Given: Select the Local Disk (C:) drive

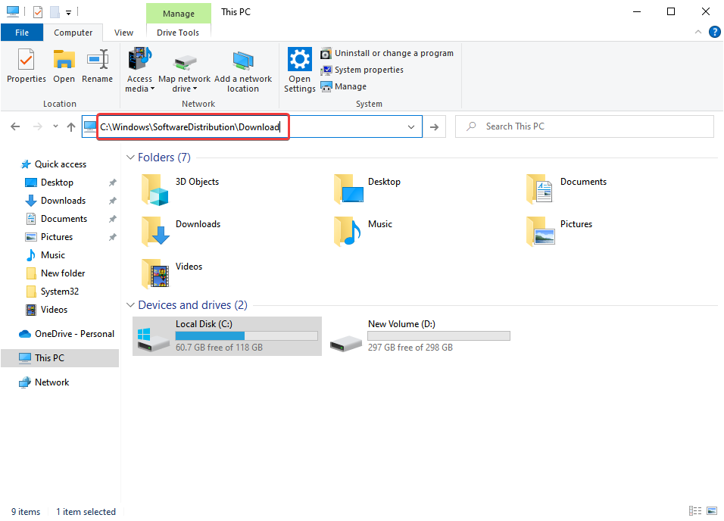Looking at the screenshot, I should click(x=227, y=336).
